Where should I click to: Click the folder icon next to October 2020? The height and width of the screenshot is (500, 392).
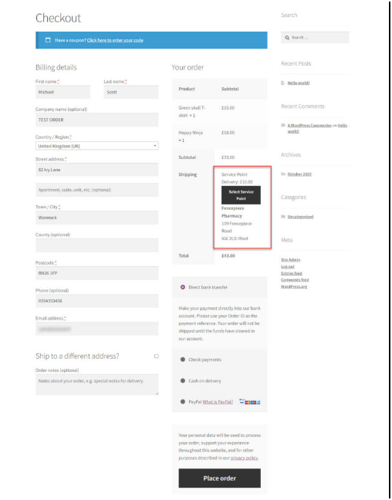283,174
